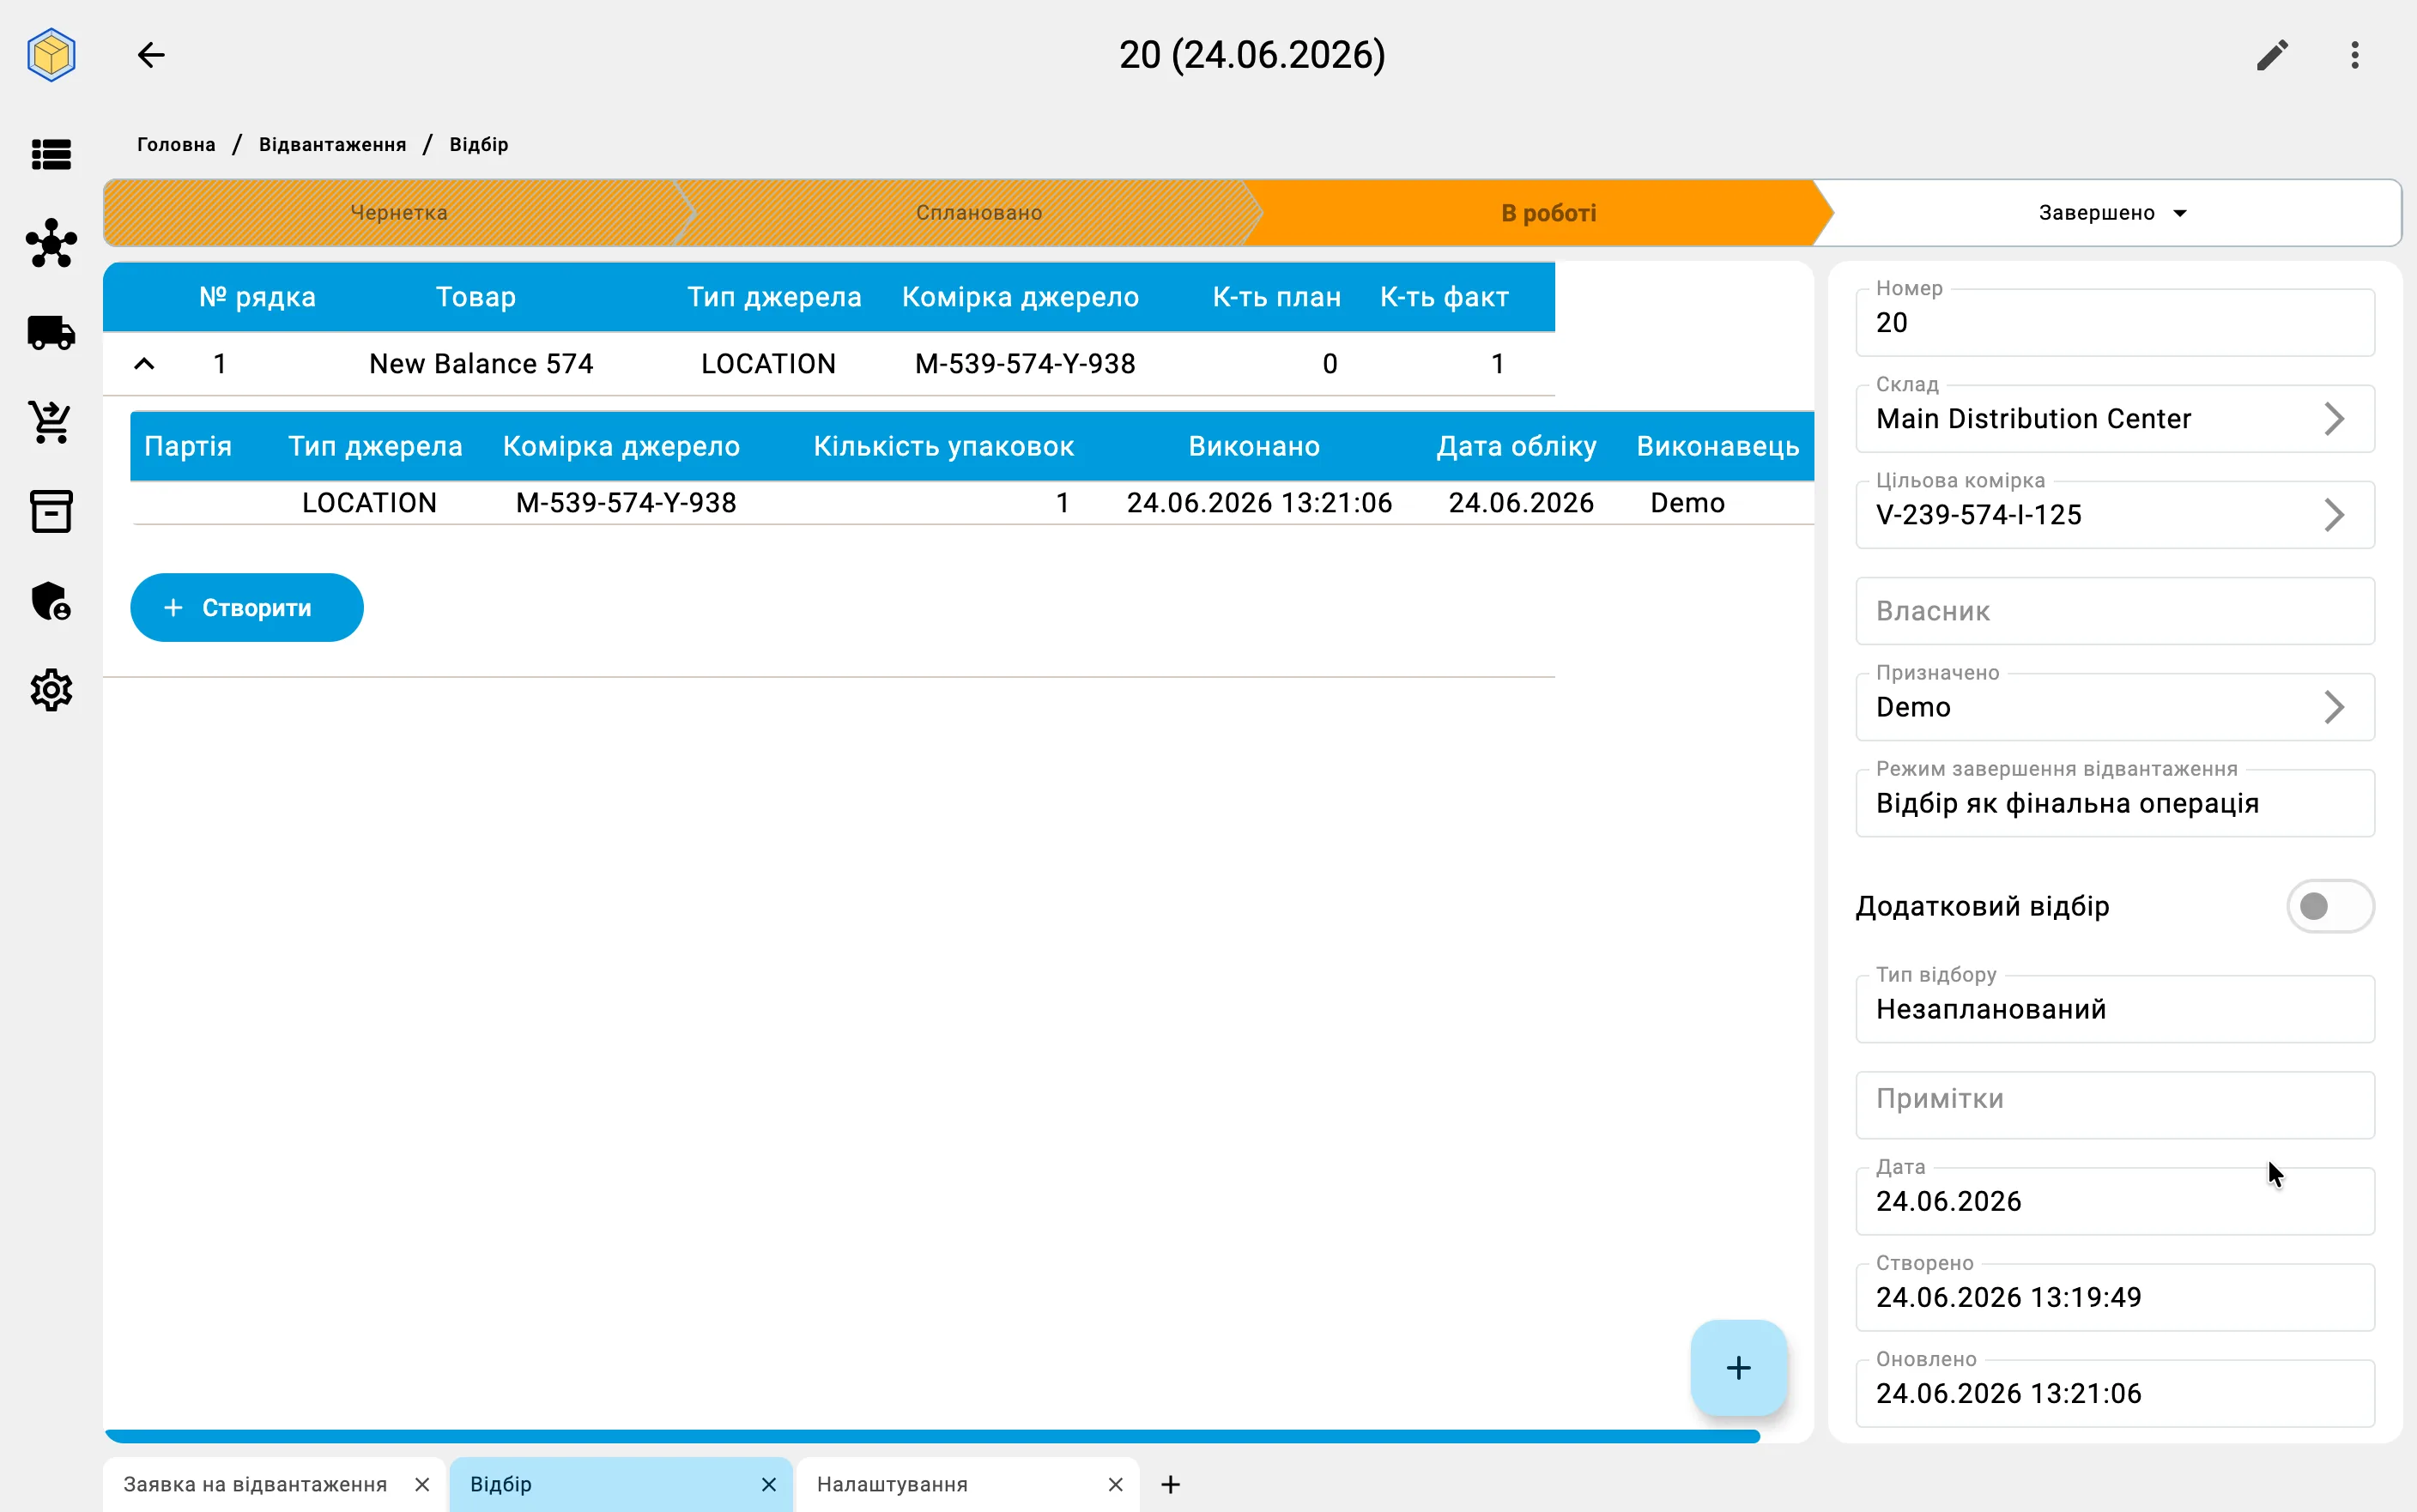This screenshot has width=2417, height=1512.
Task: Click the Дата field 24.06.2026
Action: coord(2114,1200)
